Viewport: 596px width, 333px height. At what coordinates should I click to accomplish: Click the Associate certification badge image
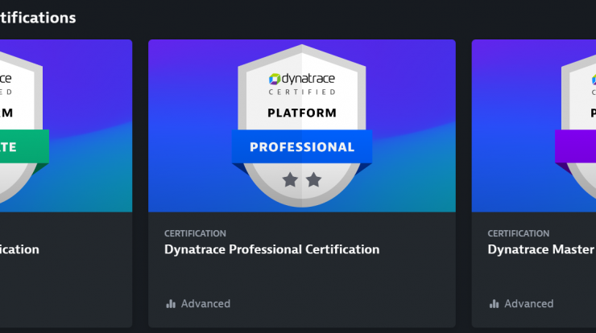point(66,125)
